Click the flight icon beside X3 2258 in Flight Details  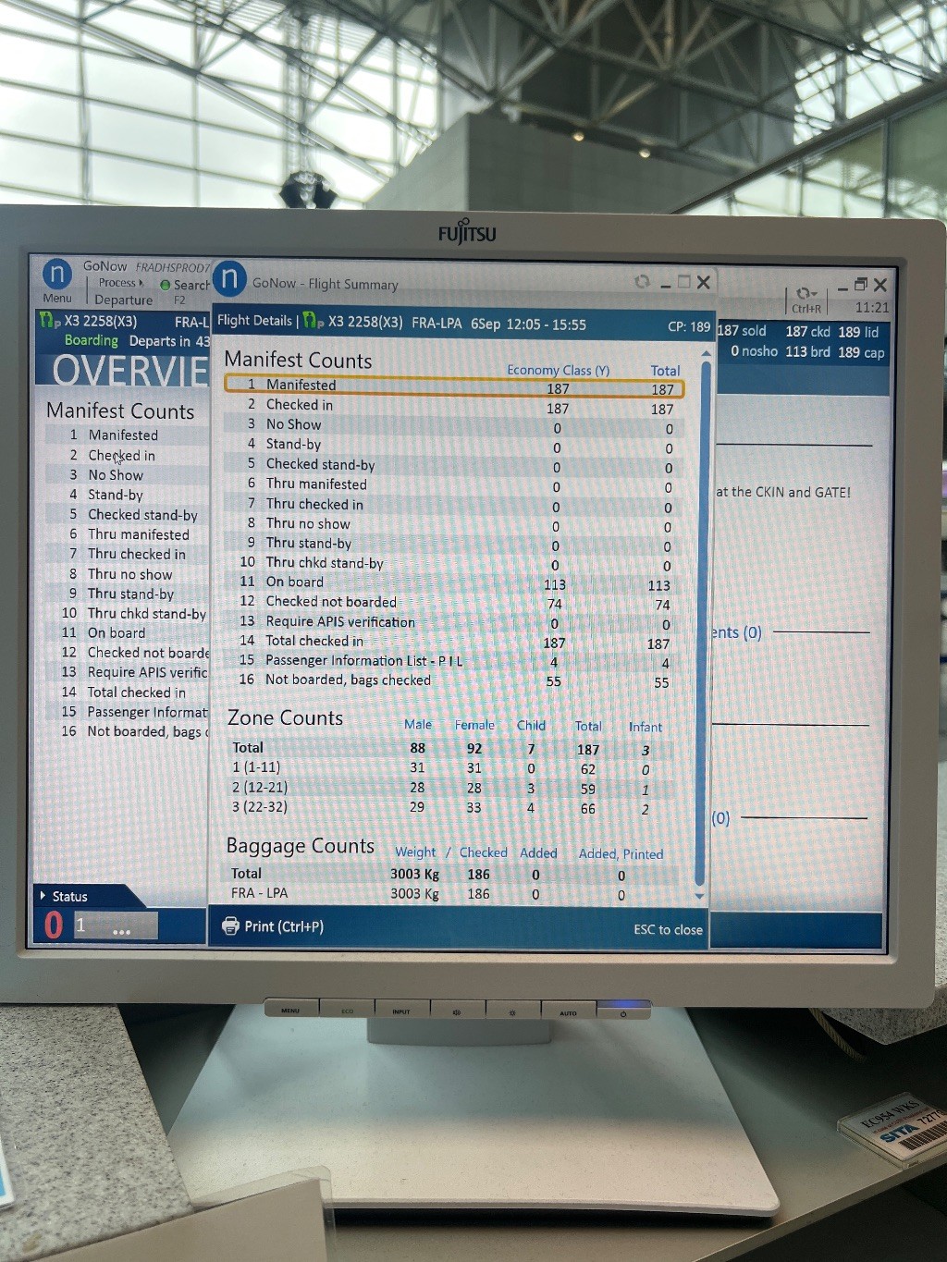pyautogui.click(x=313, y=322)
